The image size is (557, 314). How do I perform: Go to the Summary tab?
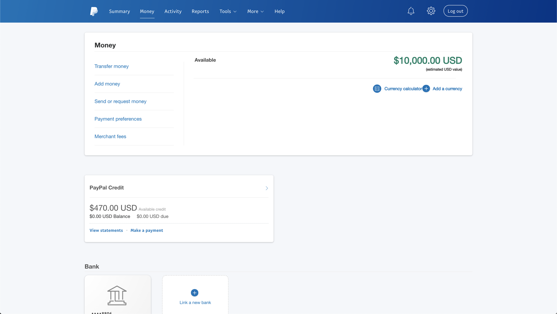pyautogui.click(x=119, y=11)
